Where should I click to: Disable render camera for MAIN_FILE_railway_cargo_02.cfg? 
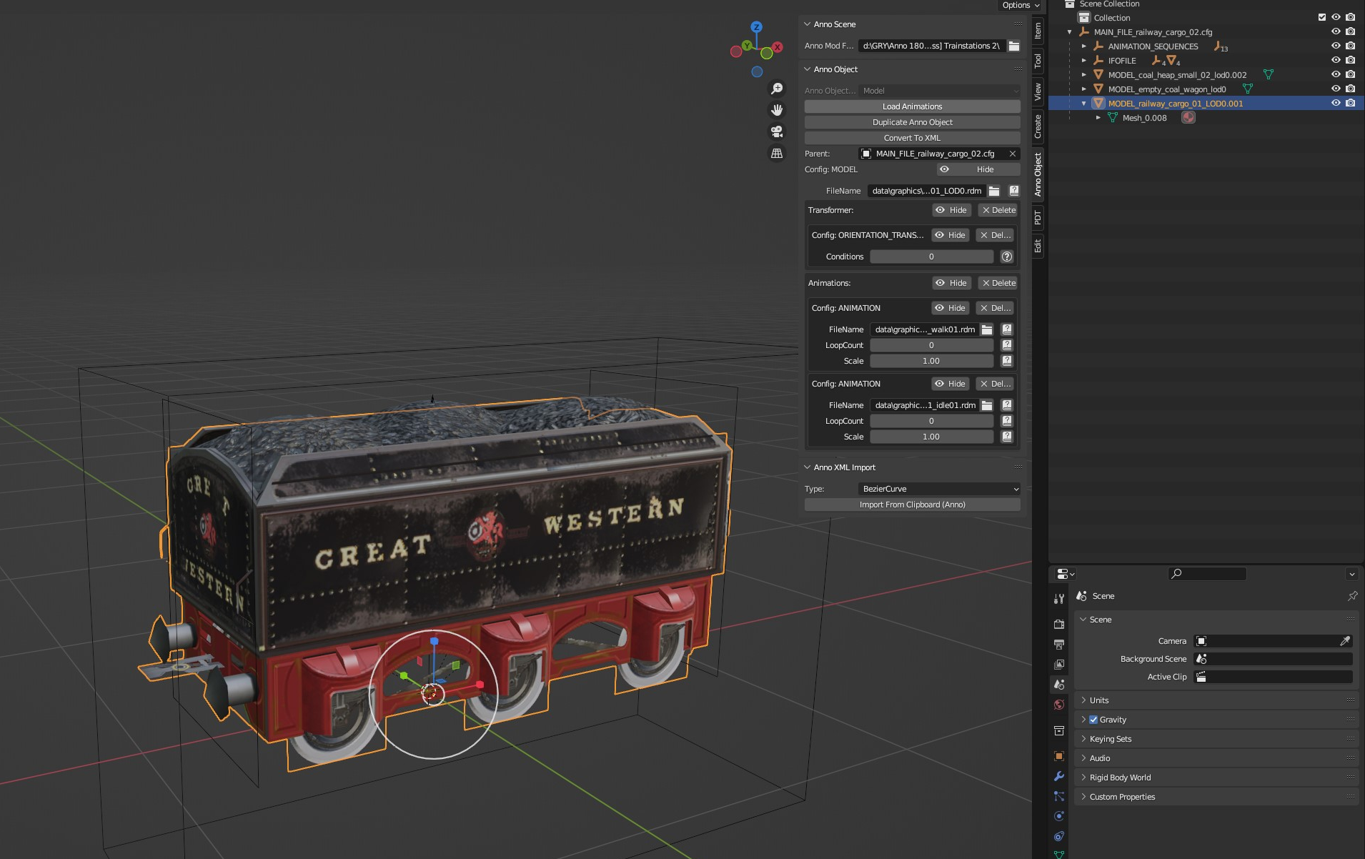click(1350, 32)
